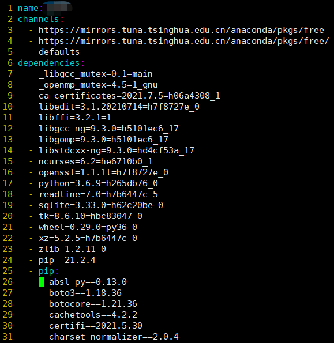Click the readline=7.0 entry
Image resolution: width=334 pixels, height=343 pixels.
98,194
